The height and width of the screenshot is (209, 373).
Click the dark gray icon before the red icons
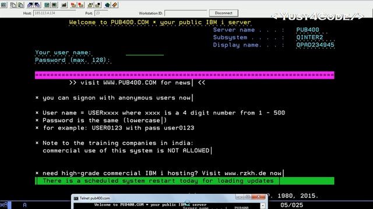point(64,5)
